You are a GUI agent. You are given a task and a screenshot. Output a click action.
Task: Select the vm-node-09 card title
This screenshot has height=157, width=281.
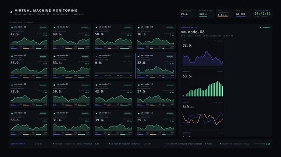pyautogui.click(x=20, y=84)
